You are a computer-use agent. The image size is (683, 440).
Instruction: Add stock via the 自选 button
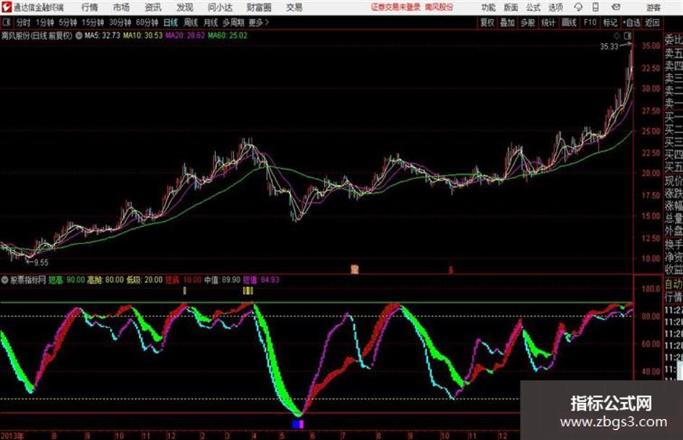[632, 22]
